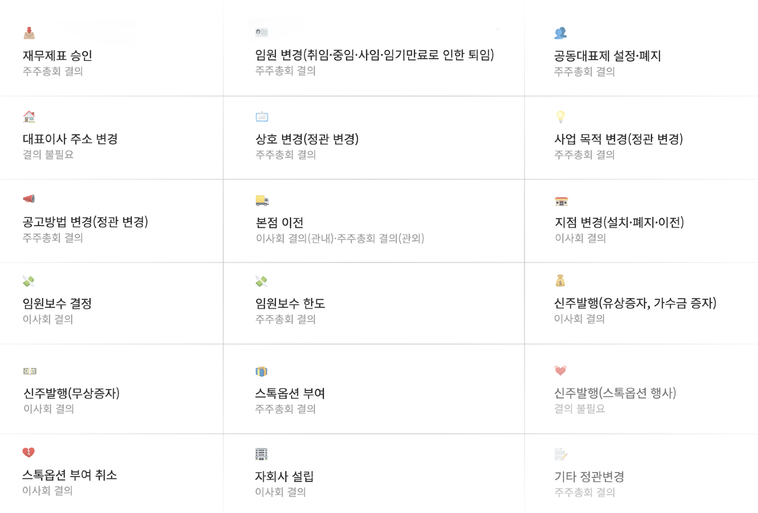The image size is (758, 513).
Task: Click the store icon for 지점 변경
Action: click(x=561, y=201)
